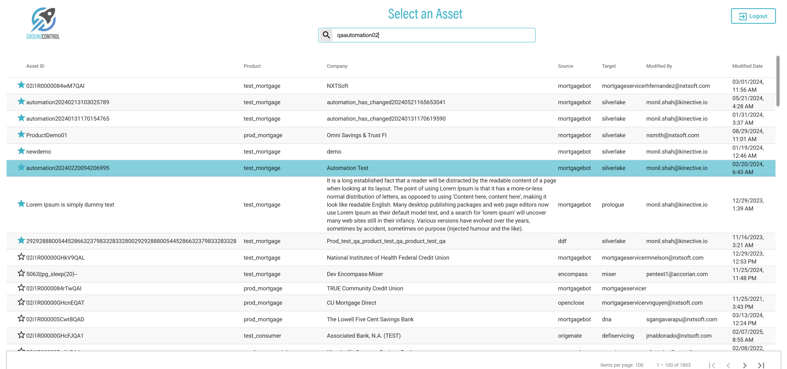This screenshot has width=787, height=369.
Task: Star the 5063||pg_sleep(20)-- asset
Action: 21,273
